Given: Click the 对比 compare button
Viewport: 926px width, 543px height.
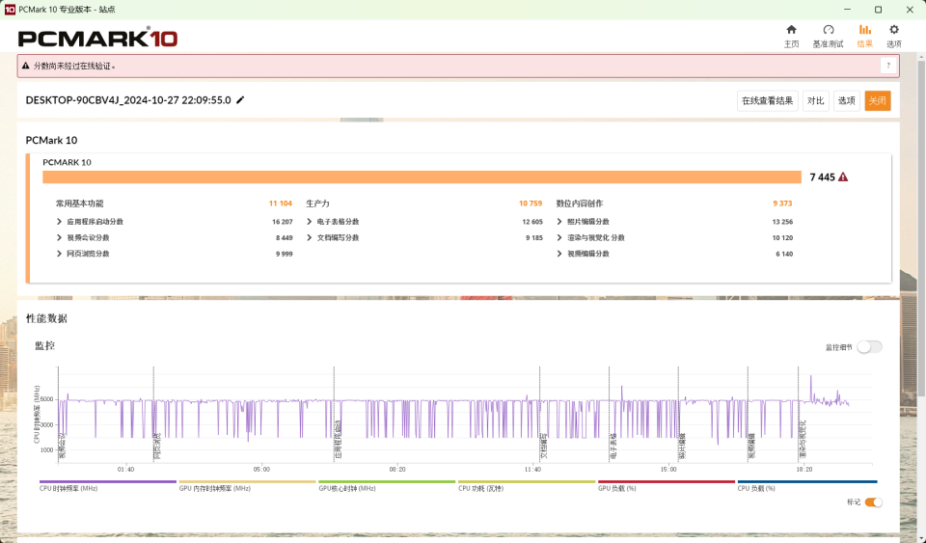Looking at the screenshot, I should pos(815,101).
